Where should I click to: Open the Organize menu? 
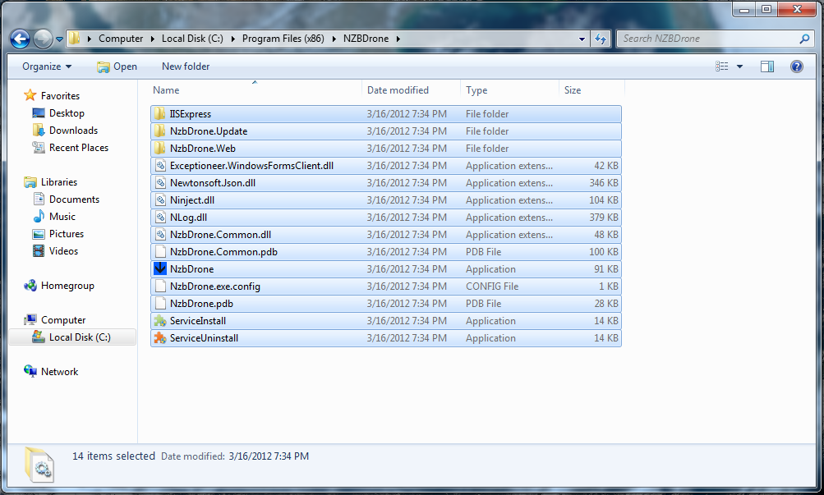(x=47, y=66)
